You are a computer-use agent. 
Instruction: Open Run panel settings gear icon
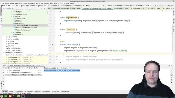click(169, 65)
